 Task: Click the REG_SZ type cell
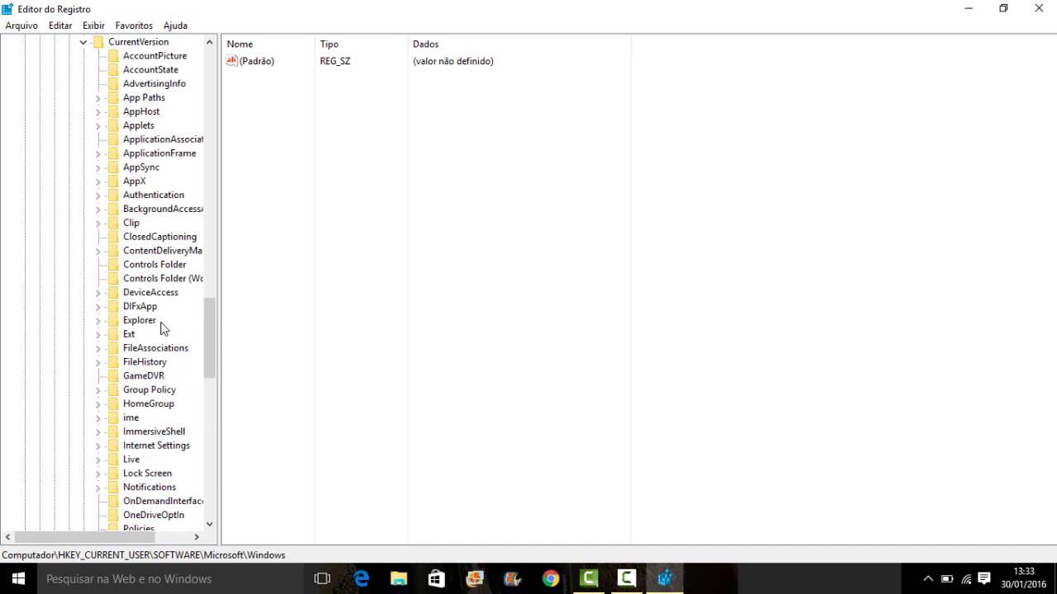coord(335,61)
